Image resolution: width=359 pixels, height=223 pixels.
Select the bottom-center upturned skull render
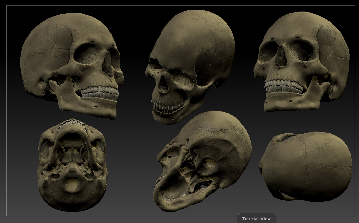tap(202, 161)
